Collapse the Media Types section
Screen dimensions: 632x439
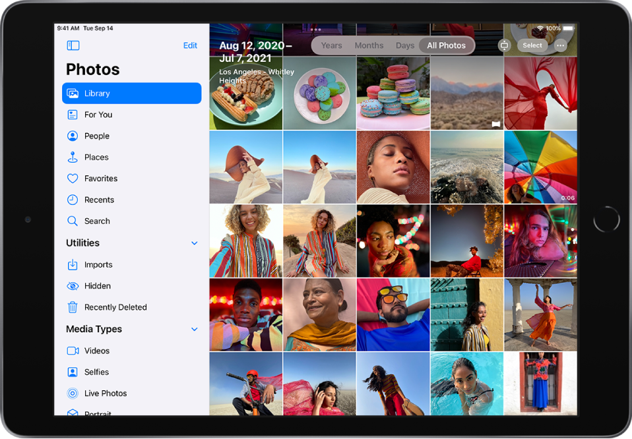point(195,330)
